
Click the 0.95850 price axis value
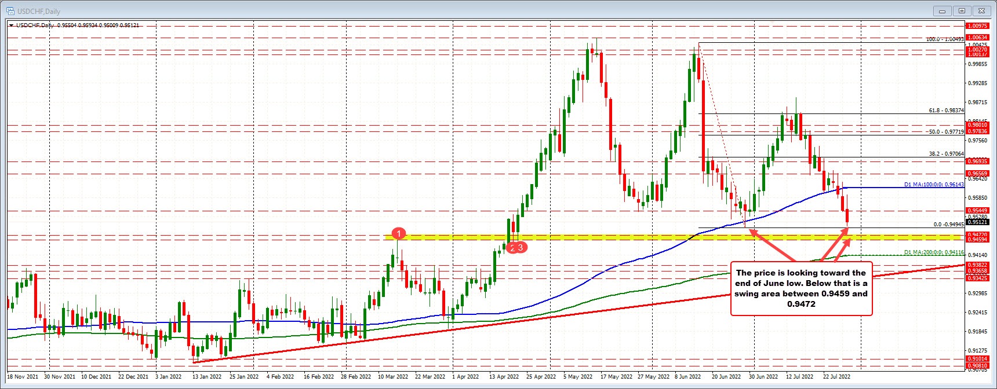click(977, 198)
